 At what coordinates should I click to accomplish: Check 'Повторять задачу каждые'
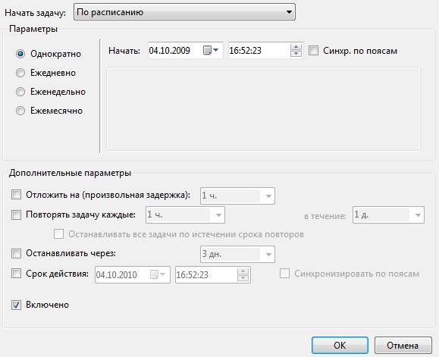16,215
